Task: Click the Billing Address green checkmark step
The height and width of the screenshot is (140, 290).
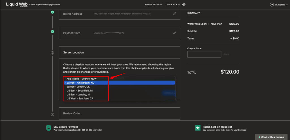Action: coord(52,12)
